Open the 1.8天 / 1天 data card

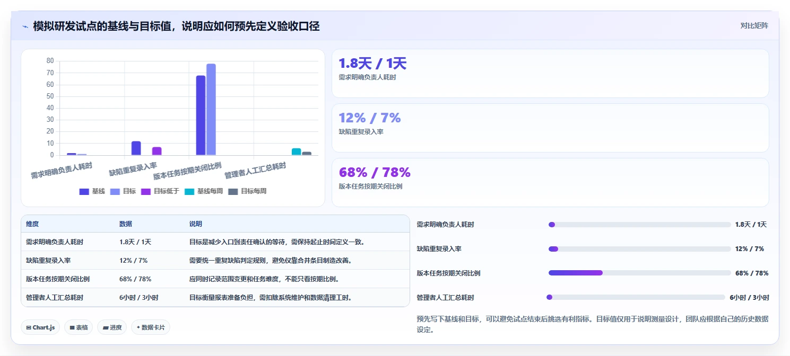(550, 73)
